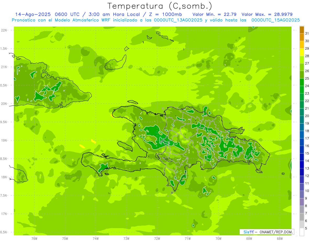Click color scale value "29"
The image size is (314, 242).
coord(307,49)
